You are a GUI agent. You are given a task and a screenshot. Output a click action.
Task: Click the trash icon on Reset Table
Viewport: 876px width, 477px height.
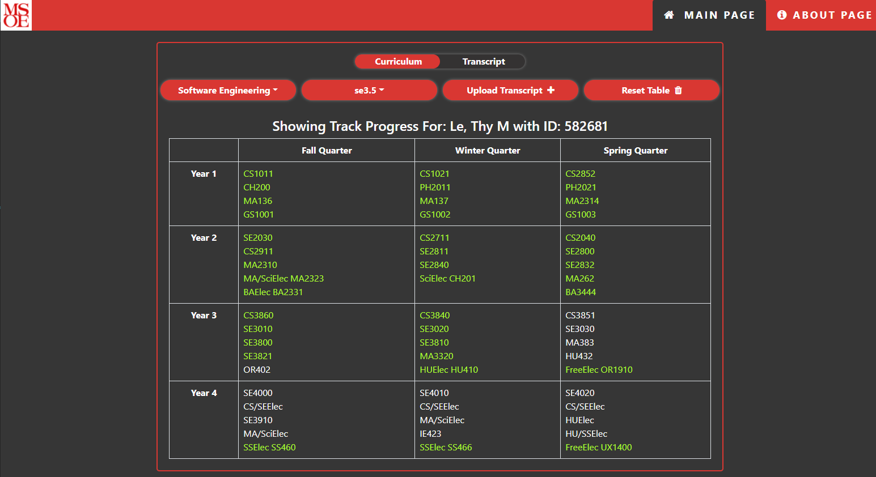tap(678, 91)
